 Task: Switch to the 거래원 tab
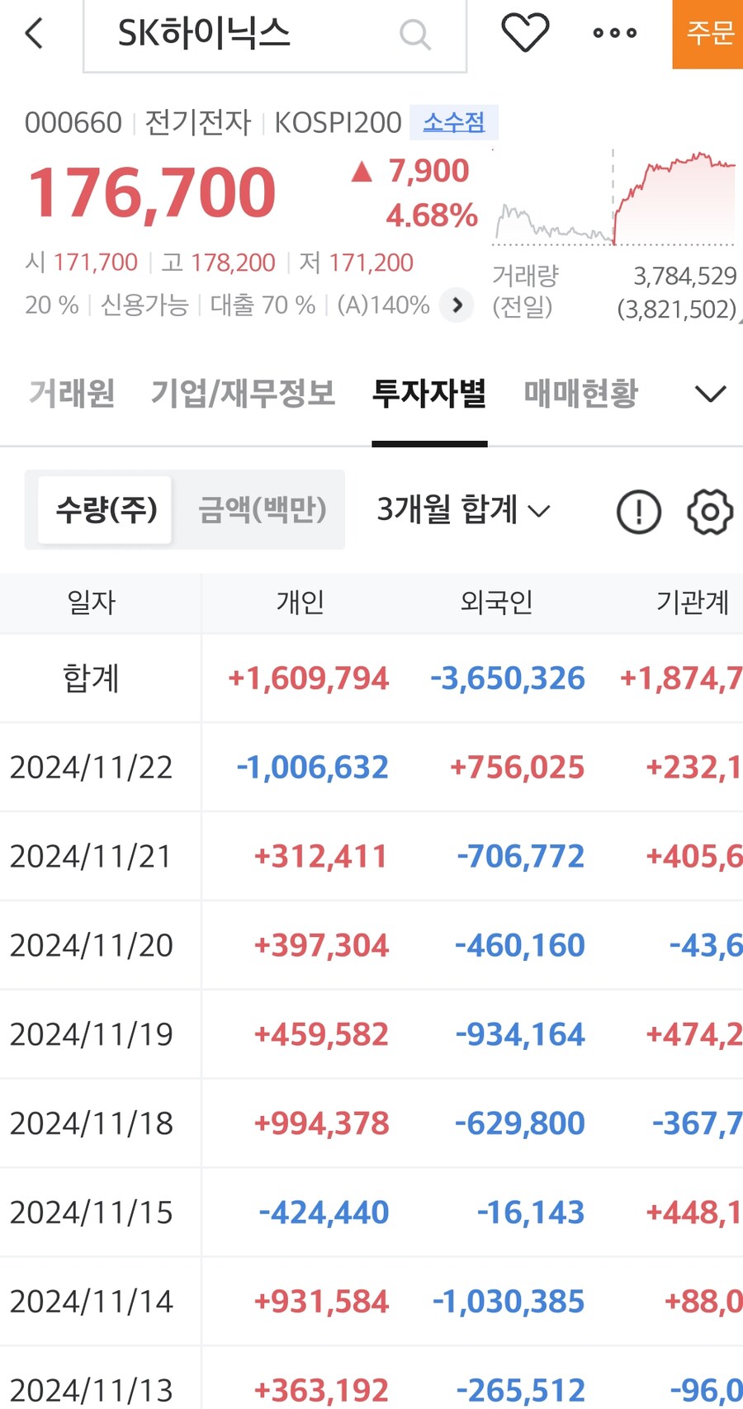coord(72,393)
